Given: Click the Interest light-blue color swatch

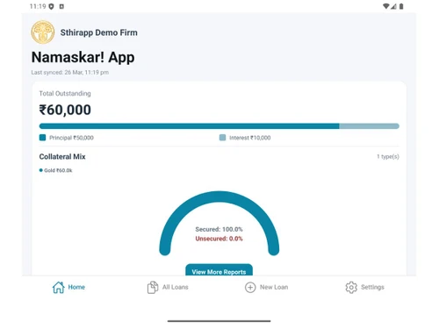Looking at the screenshot, I should (222, 138).
